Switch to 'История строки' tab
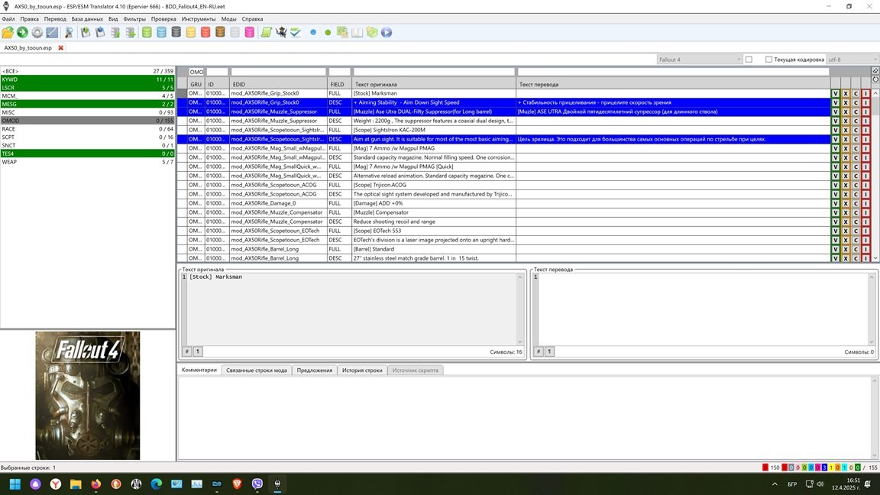 pyautogui.click(x=362, y=370)
